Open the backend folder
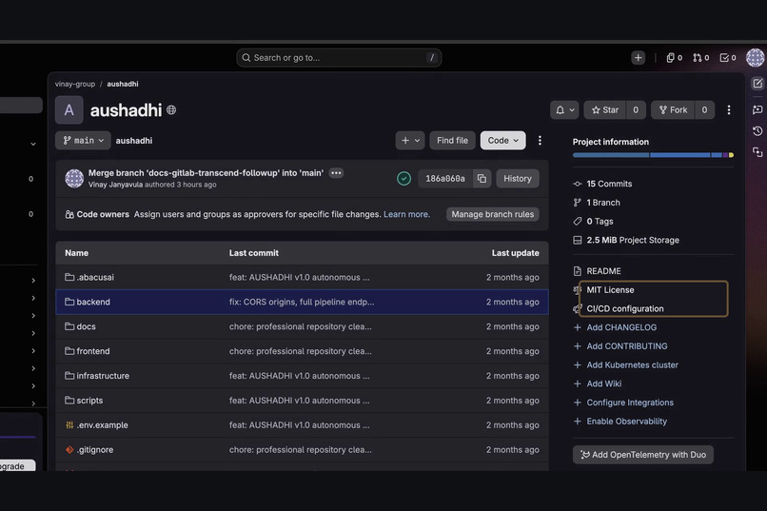767x511 pixels. [93, 302]
